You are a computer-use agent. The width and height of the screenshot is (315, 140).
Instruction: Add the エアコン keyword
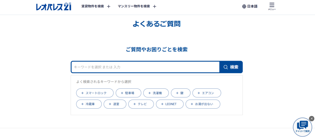(207, 93)
